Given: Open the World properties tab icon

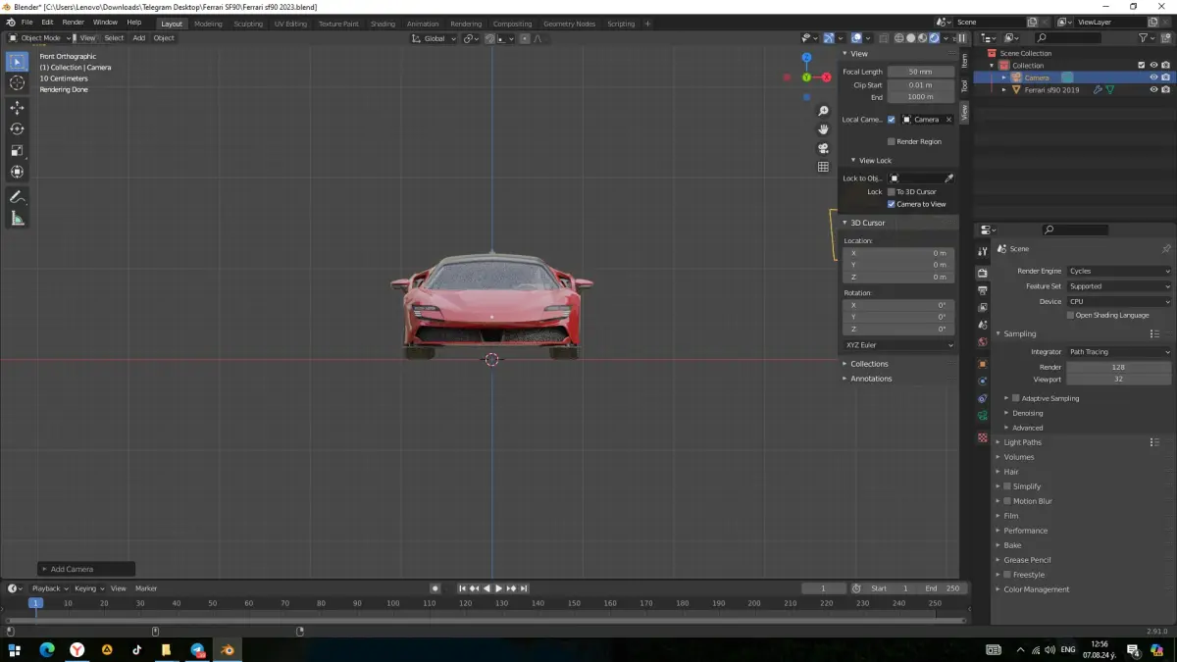Looking at the screenshot, I should 982,342.
